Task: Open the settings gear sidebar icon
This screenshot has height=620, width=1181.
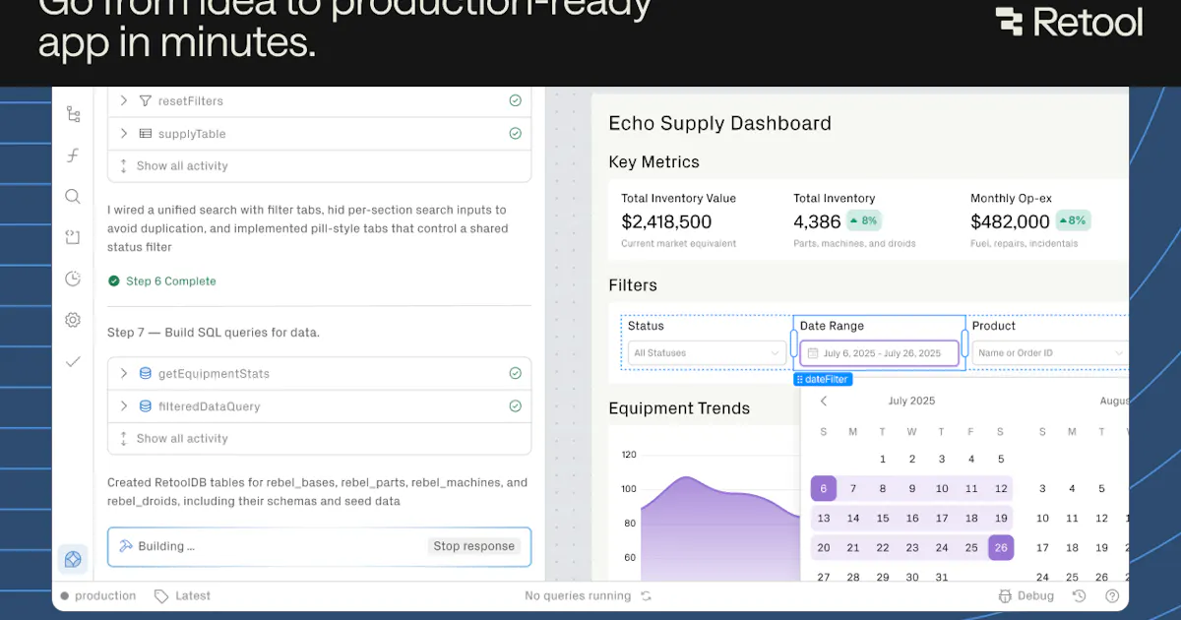Action: coord(73,320)
